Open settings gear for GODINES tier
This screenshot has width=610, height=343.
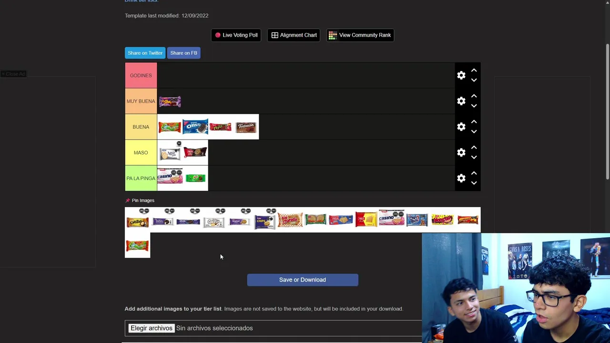(x=461, y=75)
